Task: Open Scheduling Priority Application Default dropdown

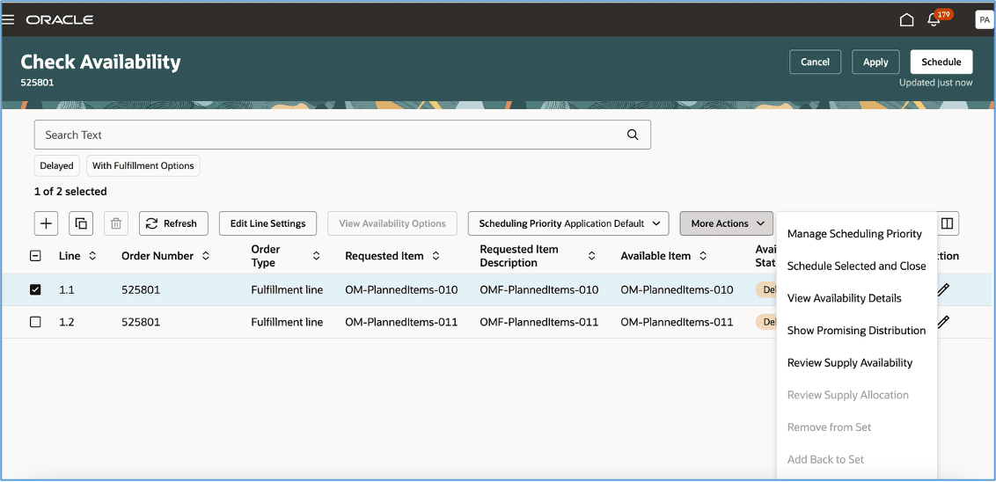Action: 568,223
